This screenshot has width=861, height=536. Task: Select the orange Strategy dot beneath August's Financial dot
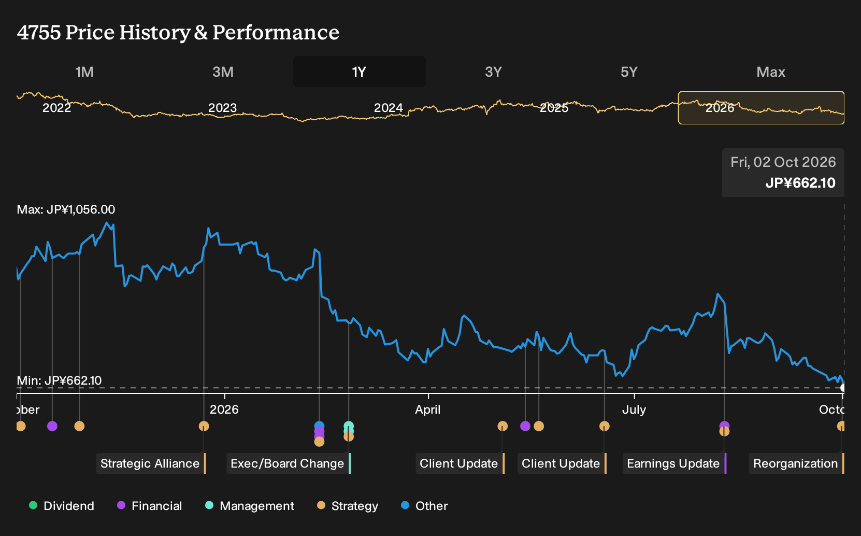[x=724, y=431]
